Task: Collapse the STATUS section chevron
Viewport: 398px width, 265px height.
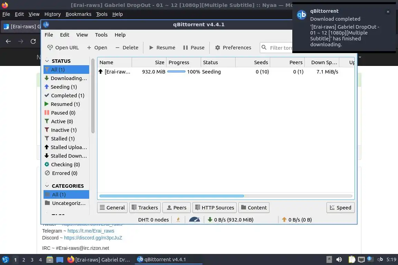Action: 47,61
